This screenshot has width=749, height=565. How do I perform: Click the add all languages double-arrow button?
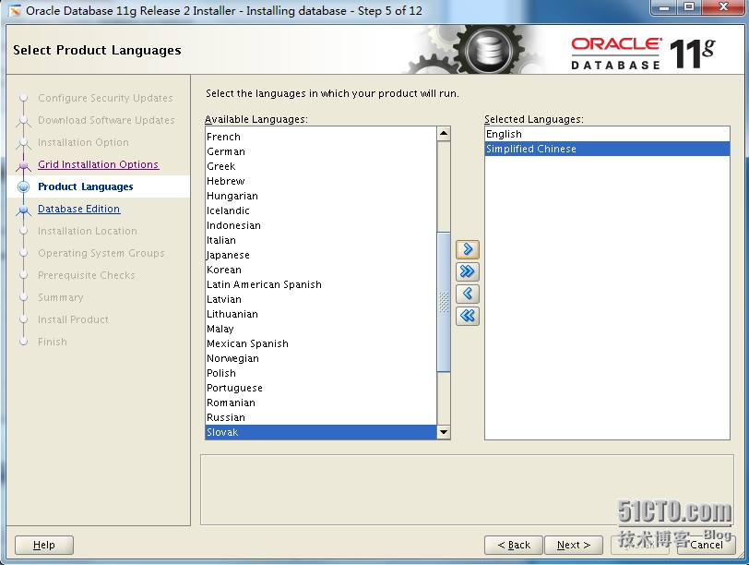click(467, 271)
